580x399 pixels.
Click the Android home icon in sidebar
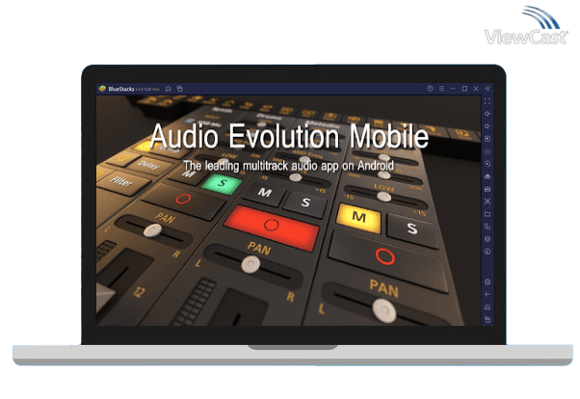(488, 307)
